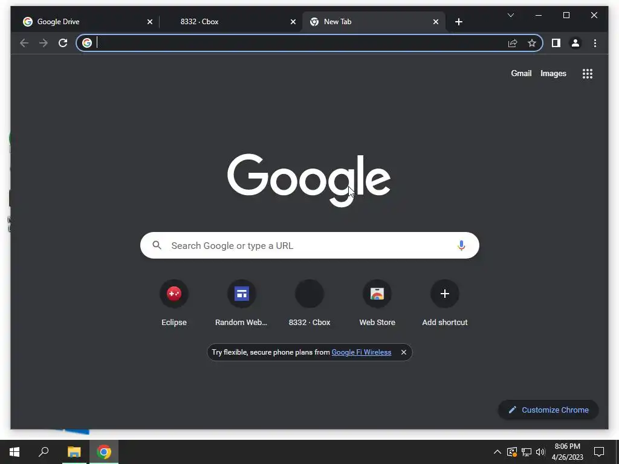Click the tray icon with the orange dot
This screenshot has width=619, height=464.
(512, 452)
